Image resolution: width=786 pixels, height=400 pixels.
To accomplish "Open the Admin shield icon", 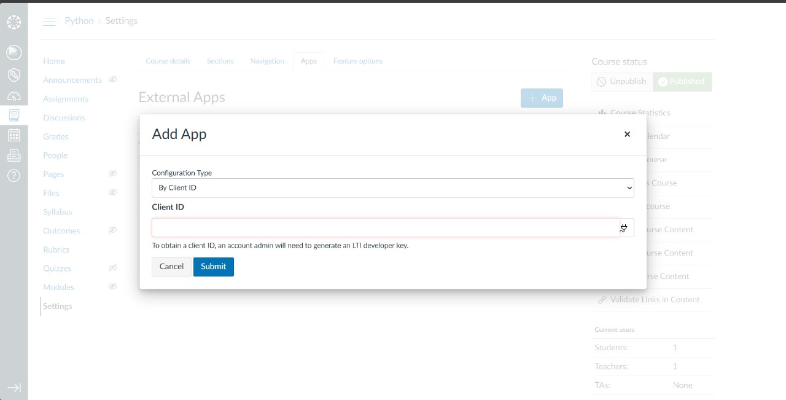I will (14, 75).
